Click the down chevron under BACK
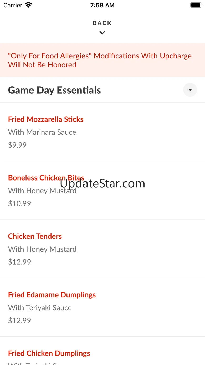205x365 pixels. (x=102, y=33)
